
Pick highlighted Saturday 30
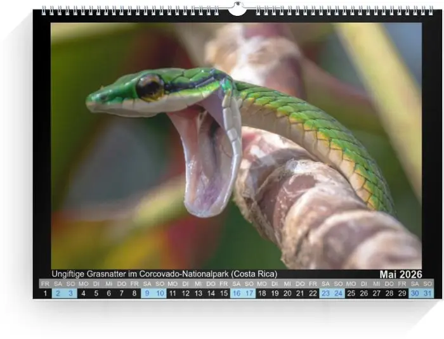pos(415,293)
